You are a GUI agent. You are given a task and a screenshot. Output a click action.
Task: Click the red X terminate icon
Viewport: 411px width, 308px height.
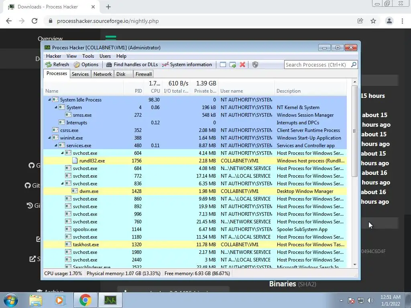[x=242, y=65]
